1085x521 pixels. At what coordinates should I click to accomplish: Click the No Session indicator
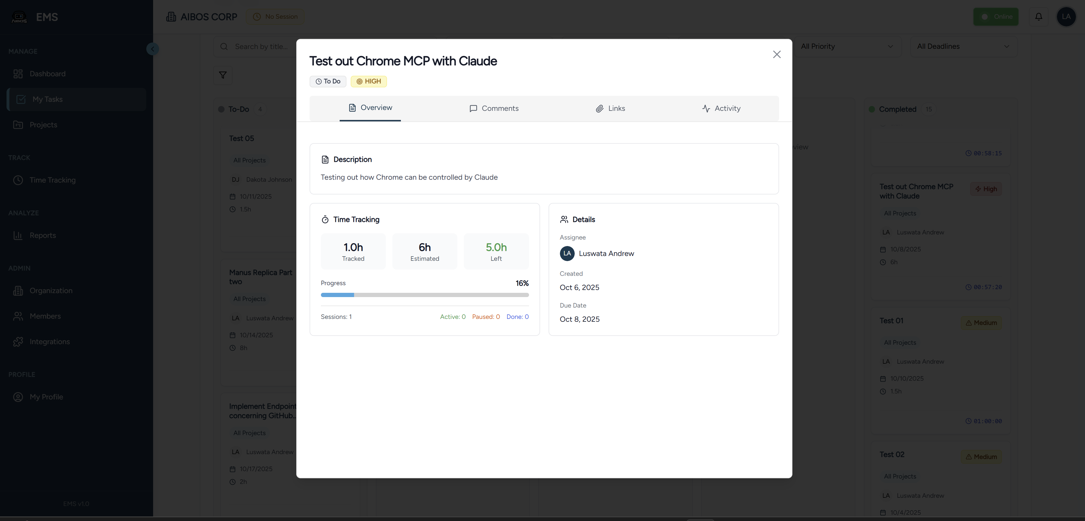275,17
